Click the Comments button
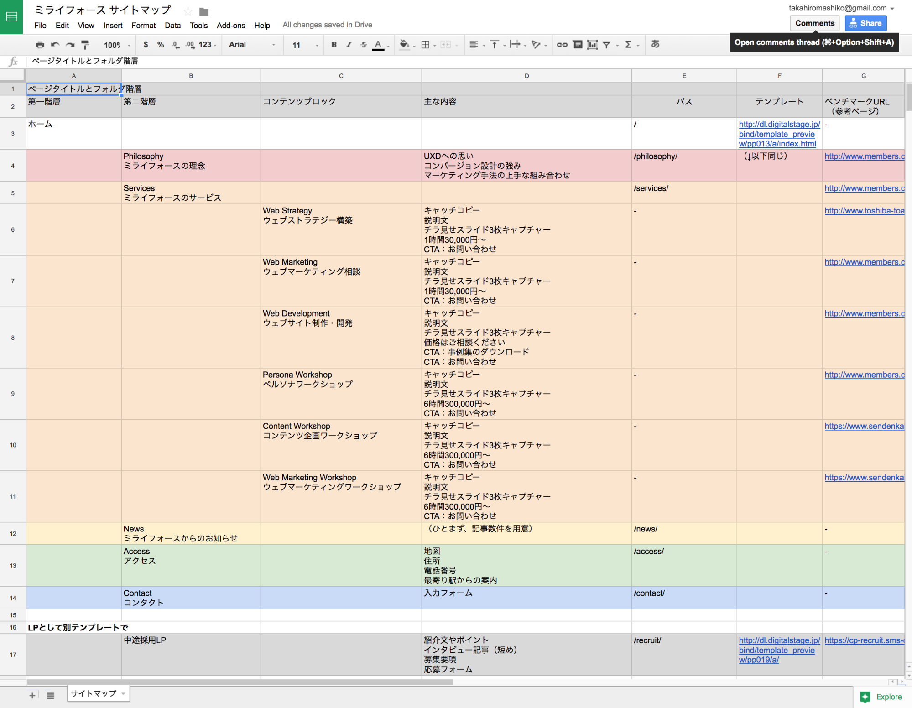 [x=815, y=23]
